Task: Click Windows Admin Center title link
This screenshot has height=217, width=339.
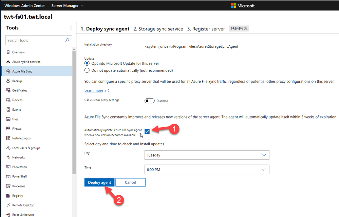Action: (25, 6)
